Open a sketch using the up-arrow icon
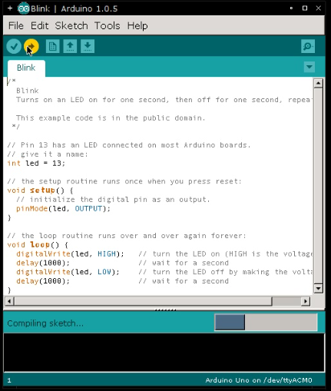 pos(70,46)
